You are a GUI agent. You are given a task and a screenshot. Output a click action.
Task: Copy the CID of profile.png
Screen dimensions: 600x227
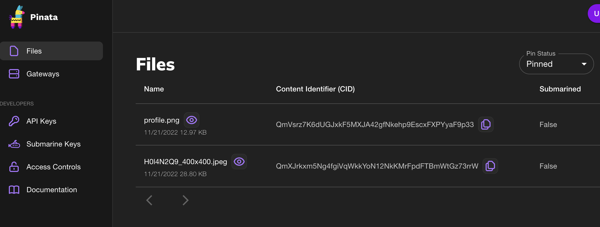486,124
